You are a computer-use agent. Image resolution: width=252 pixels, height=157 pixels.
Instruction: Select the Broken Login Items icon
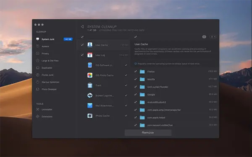(90, 95)
